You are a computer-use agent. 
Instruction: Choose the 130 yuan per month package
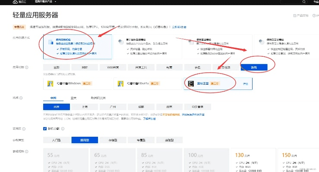click(253, 160)
